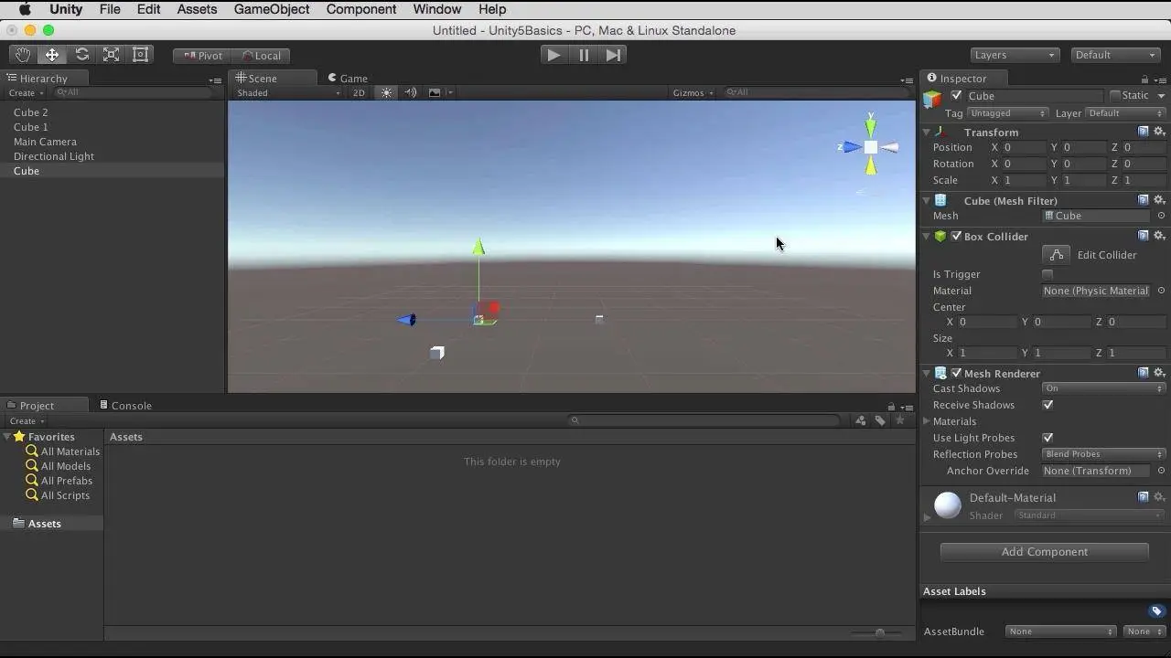Toggle the Local/Global handle button
This screenshot has width=1171, height=658.
point(261,56)
